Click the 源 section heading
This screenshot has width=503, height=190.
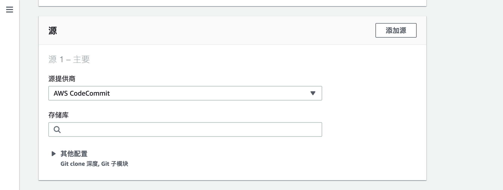click(53, 31)
